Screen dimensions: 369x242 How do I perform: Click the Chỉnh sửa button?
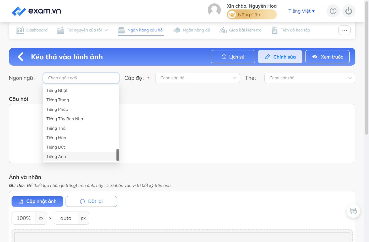(280, 57)
